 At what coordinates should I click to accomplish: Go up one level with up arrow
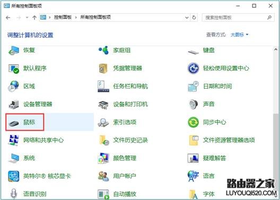tap(34, 18)
